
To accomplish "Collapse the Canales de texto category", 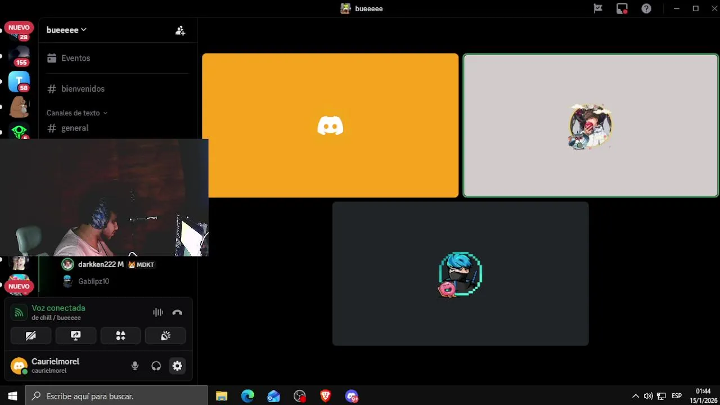I will click(76, 113).
